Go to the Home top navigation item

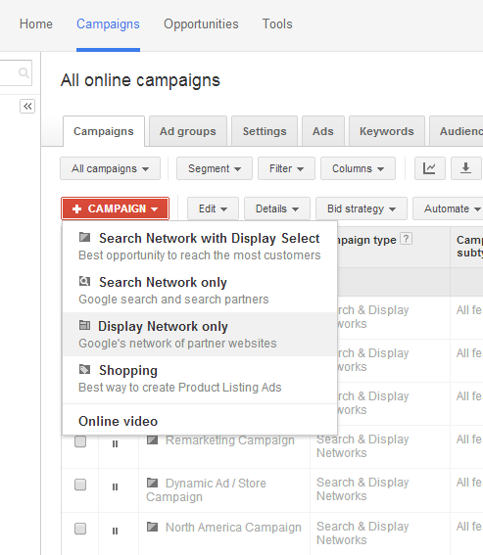click(x=36, y=24)
